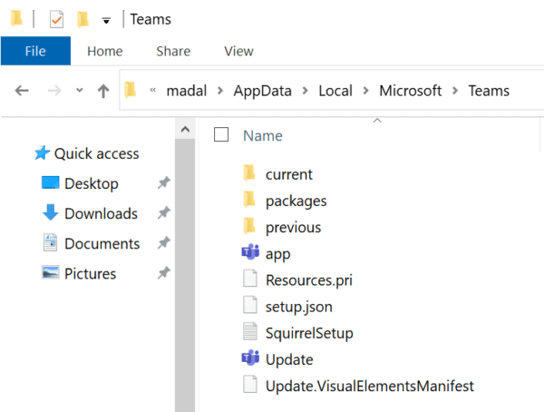
Task: Select the Update.VisualElementsManifest file name
Action: click(x=370, y=386)
